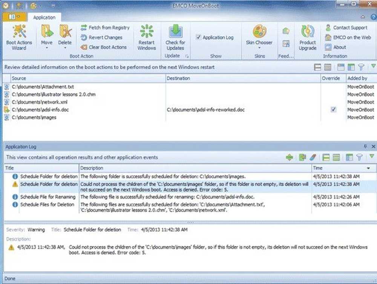Click the Description column header in log
Screen dimensions: 377x284
(x=195, y=168)
